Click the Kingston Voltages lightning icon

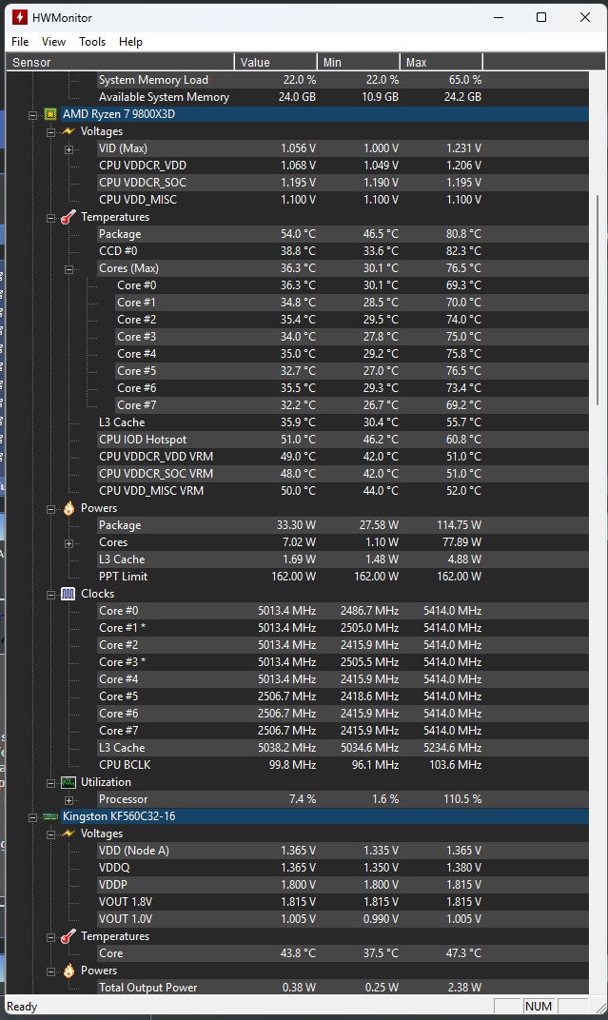pos(69,834)
